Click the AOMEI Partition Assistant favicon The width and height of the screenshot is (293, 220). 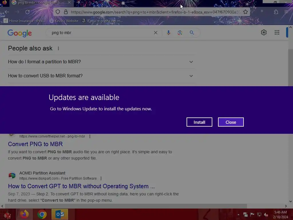12,176
